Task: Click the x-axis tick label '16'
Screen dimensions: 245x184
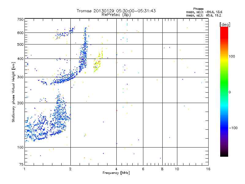Action: tap(208, 169)
